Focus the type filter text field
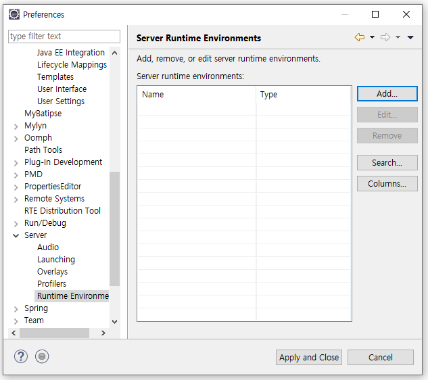This screenshot has height=380, width=428. (x=64, y=37)
